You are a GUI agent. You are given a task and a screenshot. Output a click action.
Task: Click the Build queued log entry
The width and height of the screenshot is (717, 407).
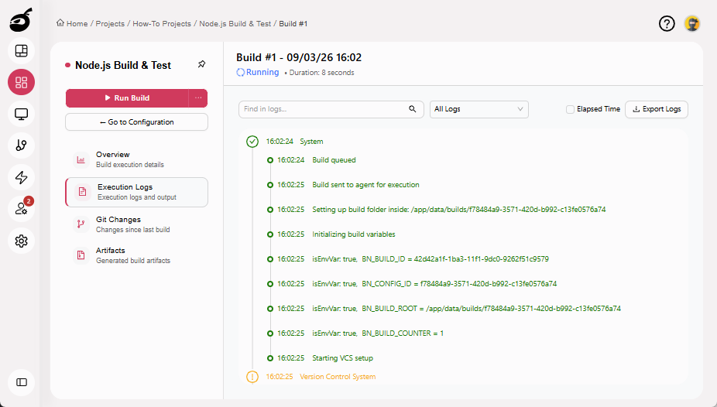coord(334,160)
